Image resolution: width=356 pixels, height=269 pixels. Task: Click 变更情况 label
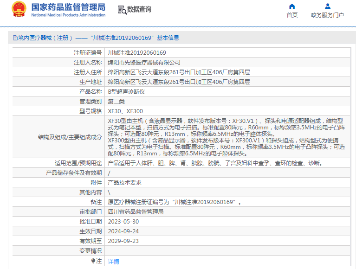point(91,251)
